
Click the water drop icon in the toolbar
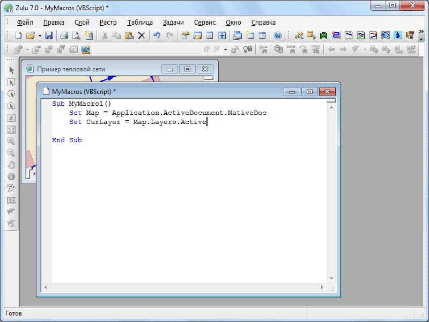[x=397, y=35]
